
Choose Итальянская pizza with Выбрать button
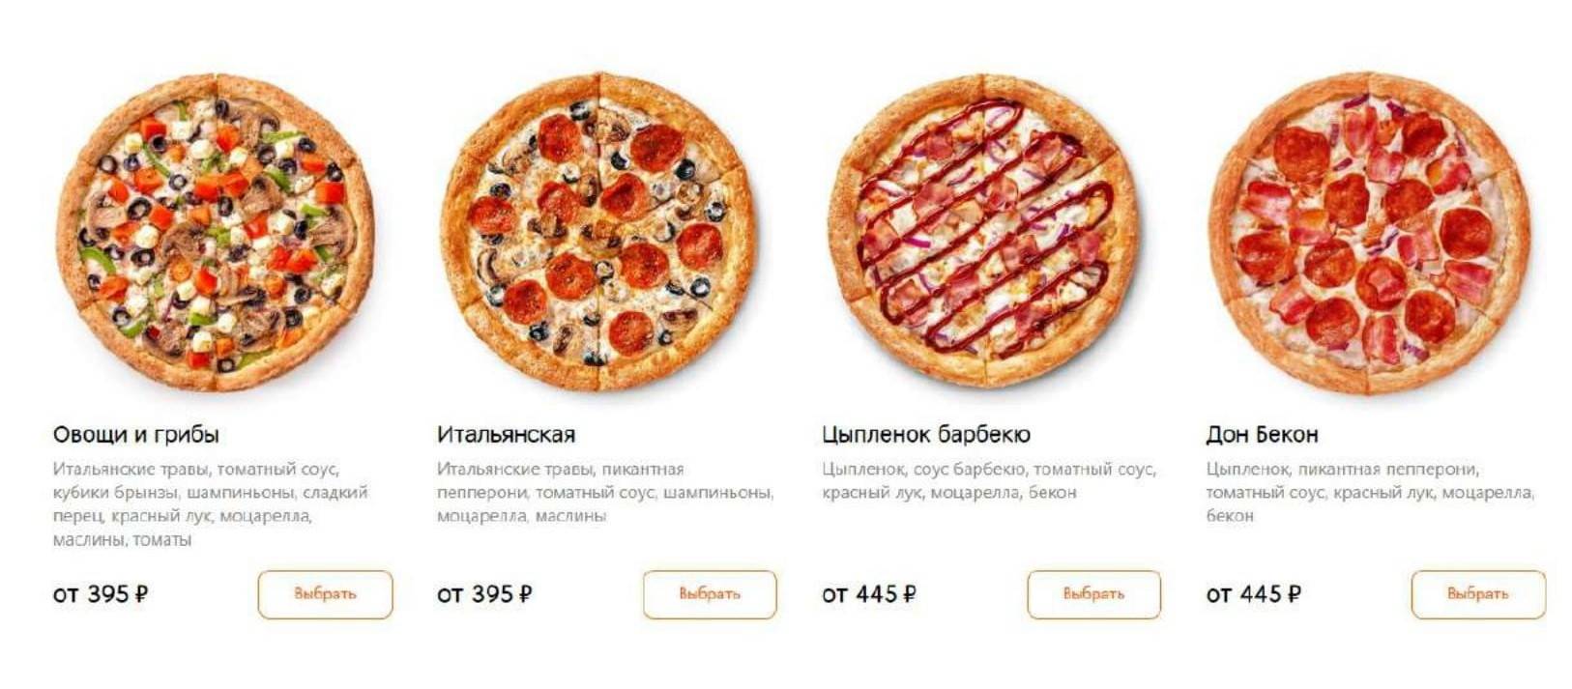point(710,594)
